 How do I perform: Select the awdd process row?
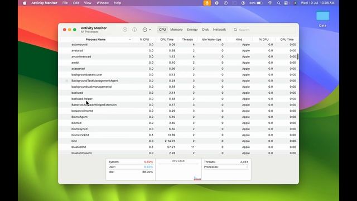click(x=178, y=63)
